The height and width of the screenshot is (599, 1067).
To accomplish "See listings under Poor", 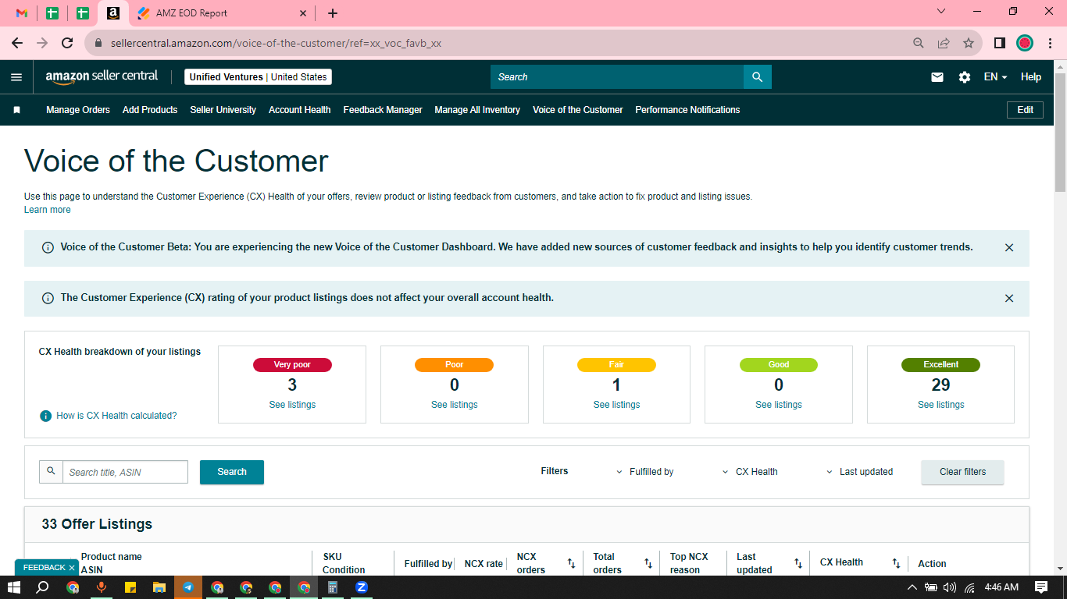I will click(x=455, y=405).
